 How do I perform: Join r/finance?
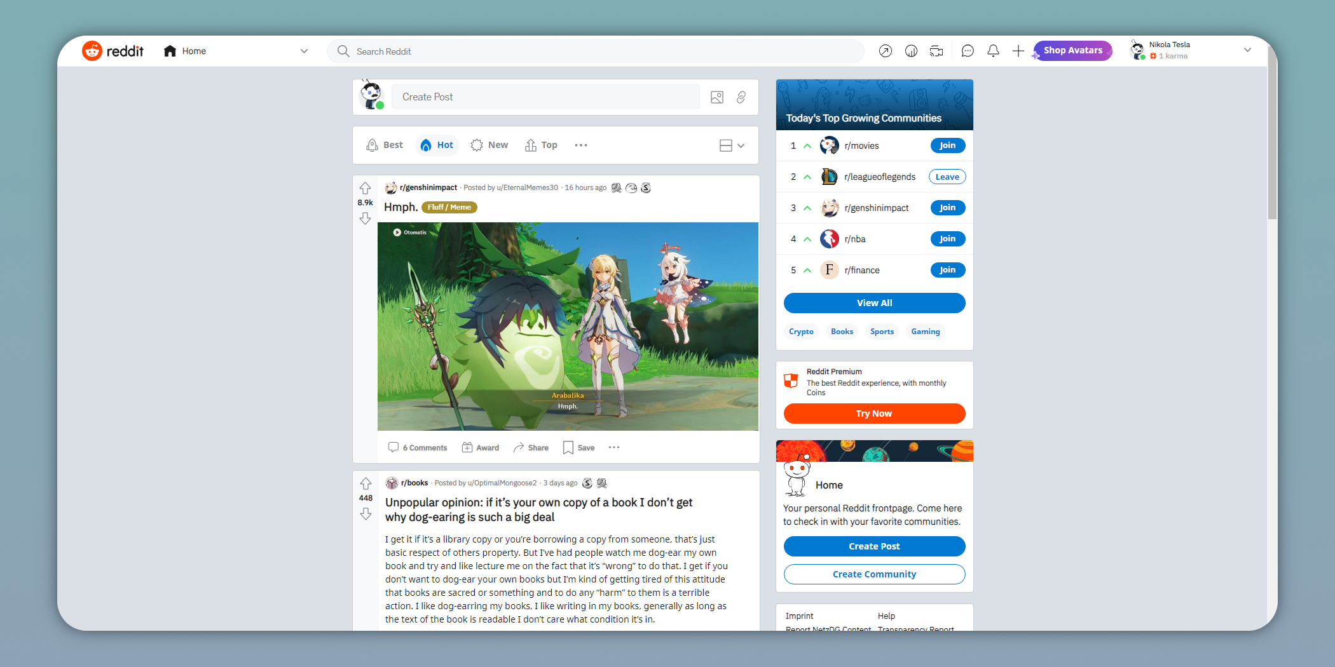click(947, 270)
